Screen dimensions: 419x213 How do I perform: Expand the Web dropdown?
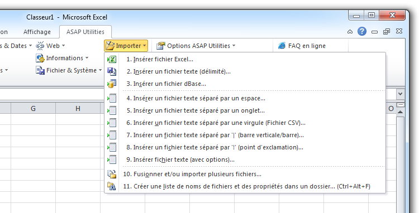pos(51,46)
